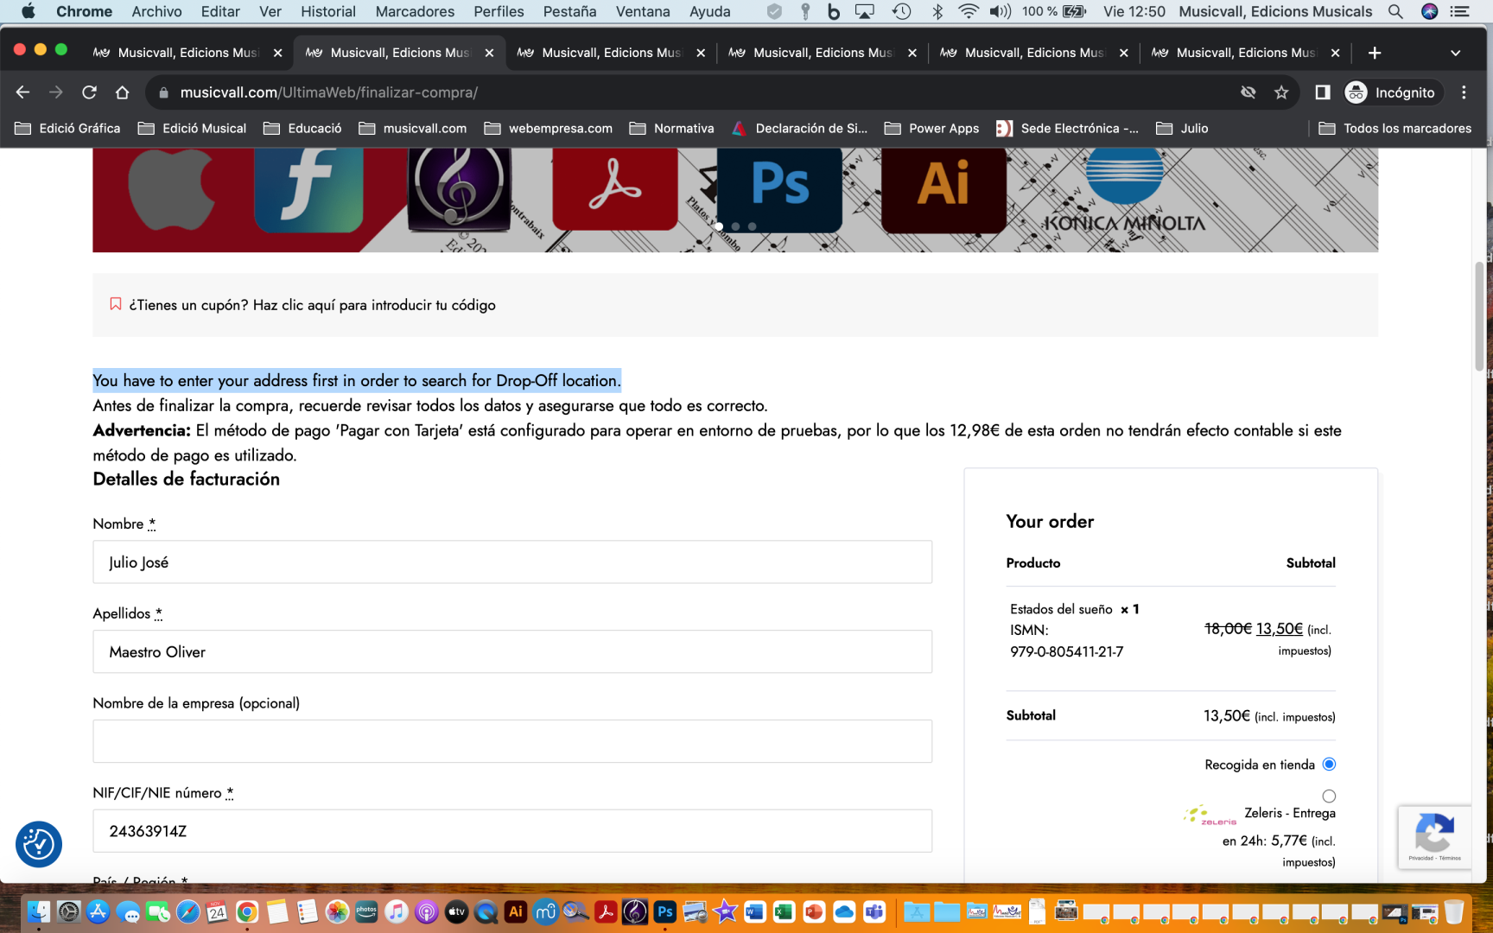Open Podcasts from the dock
The width and height of the screenshot is (1493, 933).
click(426, 911)
